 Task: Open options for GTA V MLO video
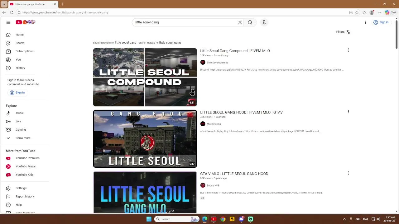click(349, 173)
